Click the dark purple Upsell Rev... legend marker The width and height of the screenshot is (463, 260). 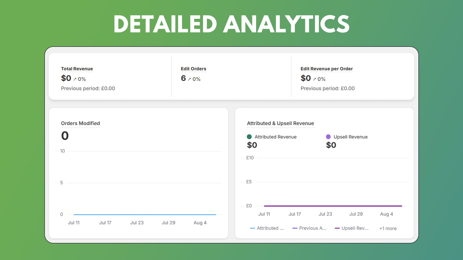point(337,228)
